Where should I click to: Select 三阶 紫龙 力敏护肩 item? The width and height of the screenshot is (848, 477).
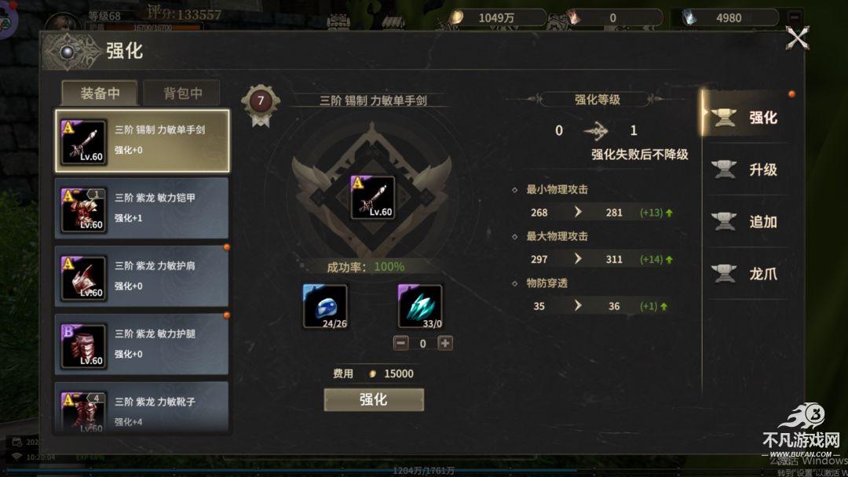coord(142,277)
